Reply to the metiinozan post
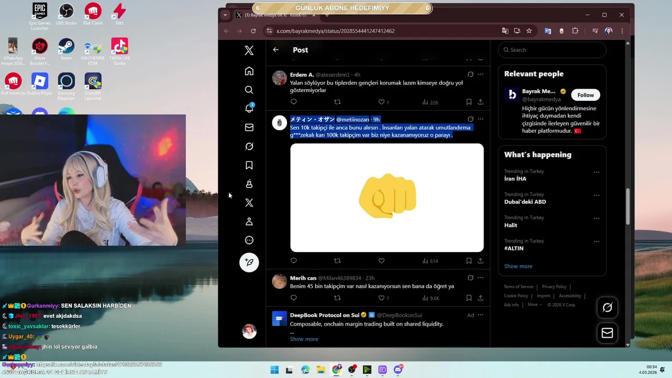The width and height of the screenshot is (672, 378). click(x=293, y=261)
